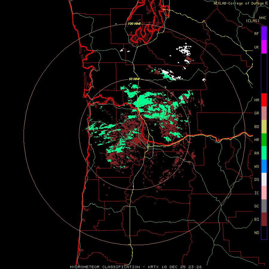The image size is (269, 269).
Task: Click the RF purple color swatch
Action: pyautogui.click(x=264, y=33)
